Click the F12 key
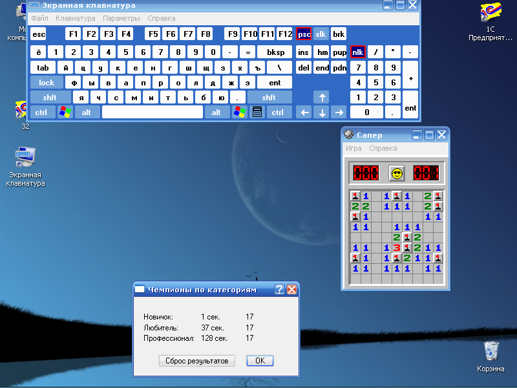517x388 pixels. pyautogui.click(x=284, y=34)
